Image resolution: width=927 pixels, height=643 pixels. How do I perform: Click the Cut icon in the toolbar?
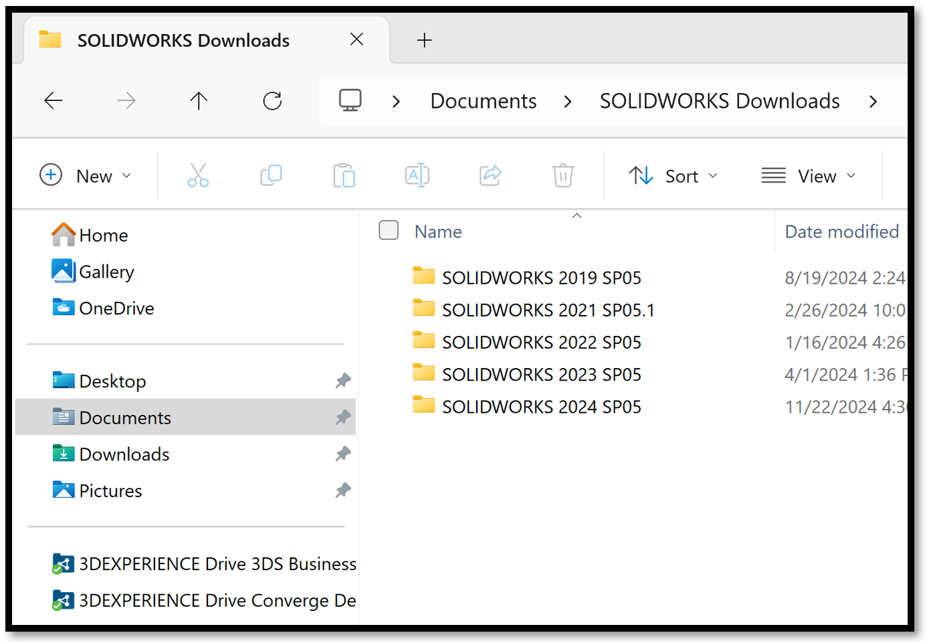point(198,175)
